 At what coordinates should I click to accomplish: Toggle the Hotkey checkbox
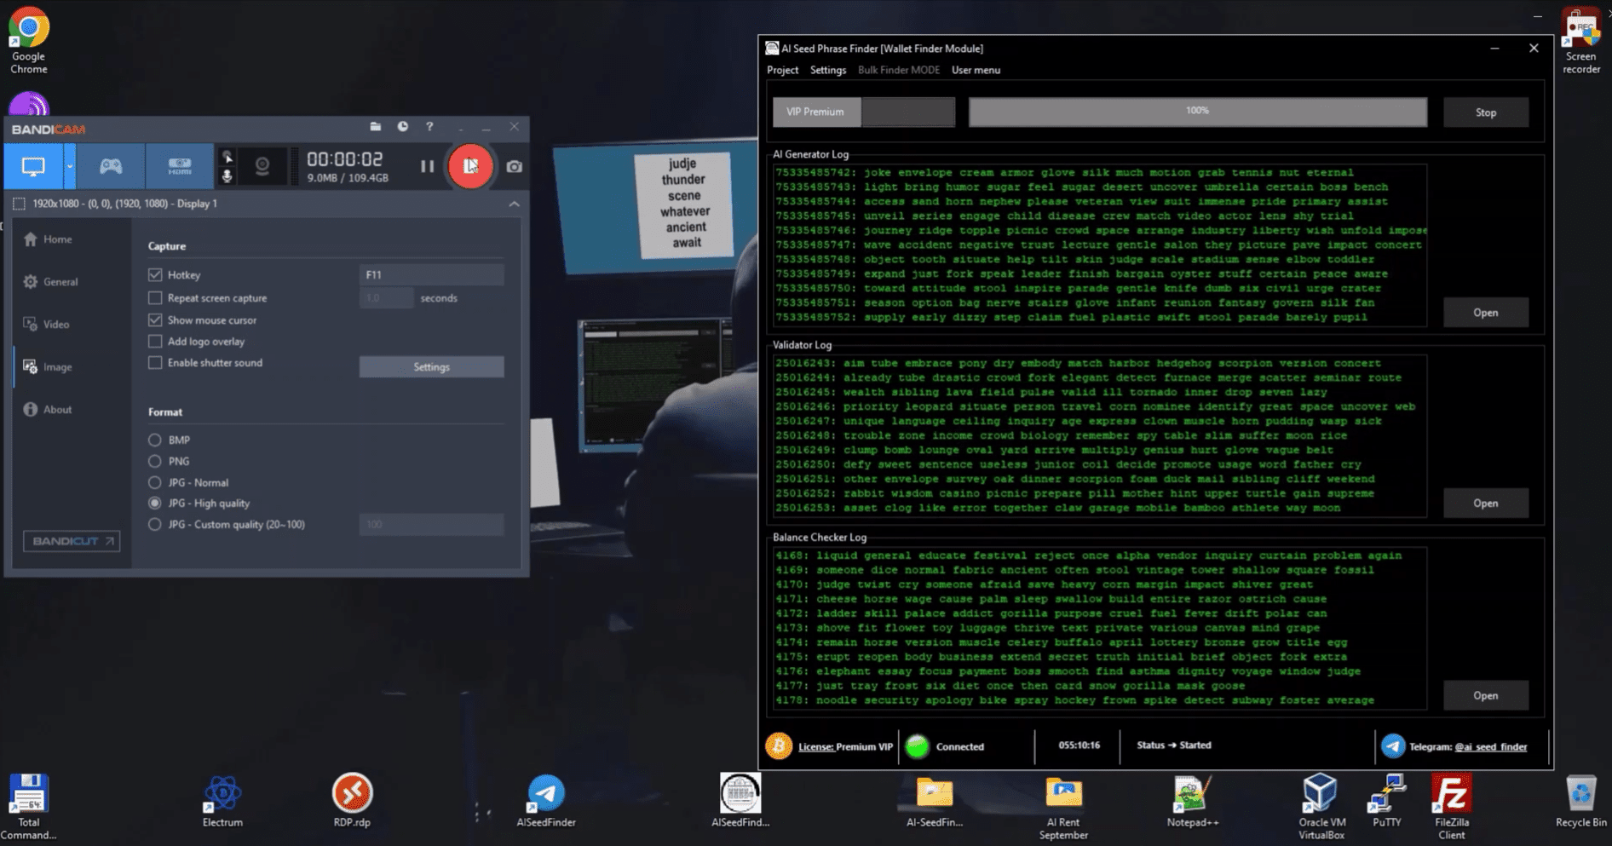(155, 274)
